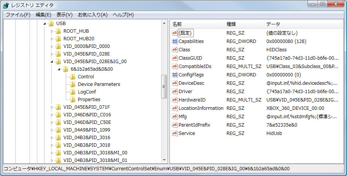Click the Control folder icon

[73, 77]
